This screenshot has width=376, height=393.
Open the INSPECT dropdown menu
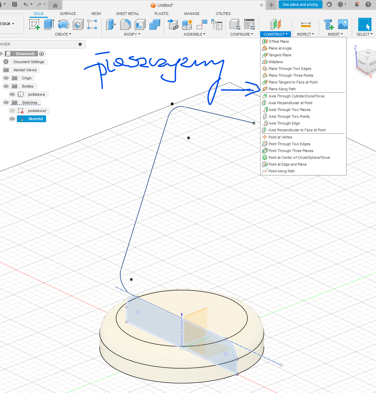(305, 34)
